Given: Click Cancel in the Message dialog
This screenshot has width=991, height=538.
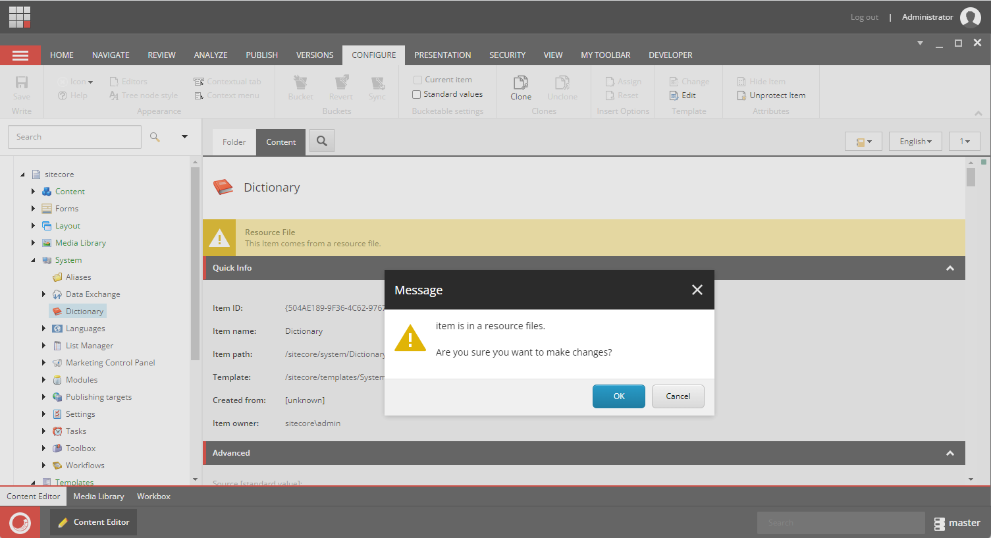Looking at the screenshot, I should coord(678,396).
